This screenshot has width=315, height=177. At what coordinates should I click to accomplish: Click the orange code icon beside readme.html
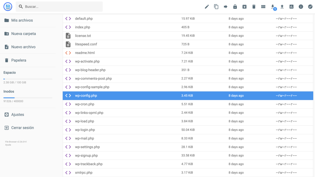68,52
